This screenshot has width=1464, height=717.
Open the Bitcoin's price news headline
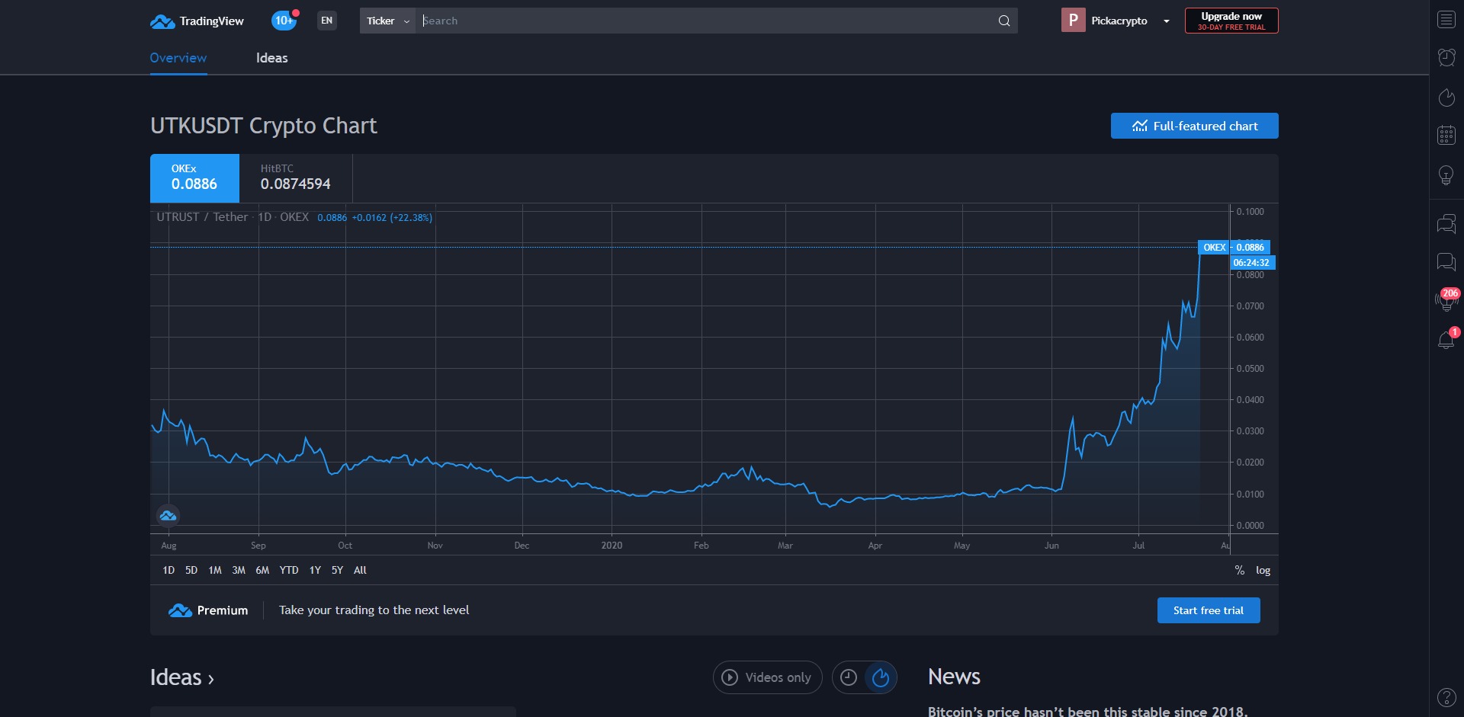[x=1087, y=711]
